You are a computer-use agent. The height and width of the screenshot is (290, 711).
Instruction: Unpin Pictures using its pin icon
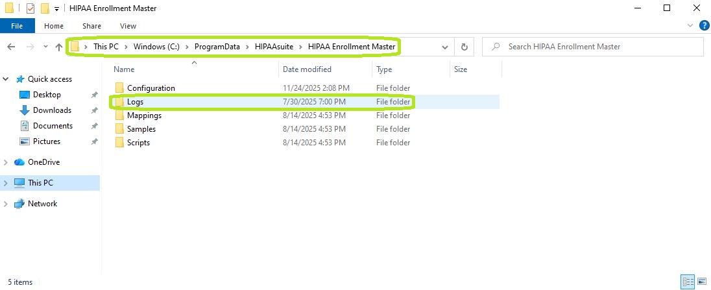point(94,142)
